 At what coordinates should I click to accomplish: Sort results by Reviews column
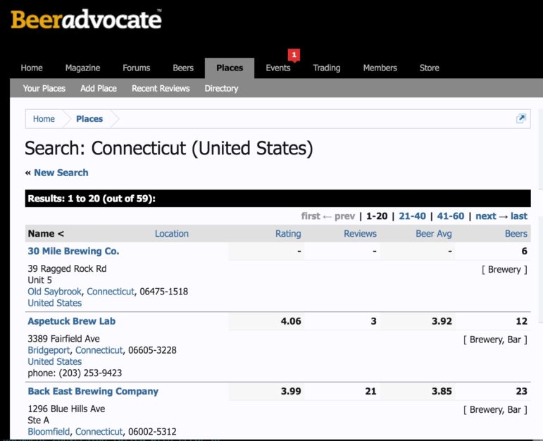click(360, 233)
